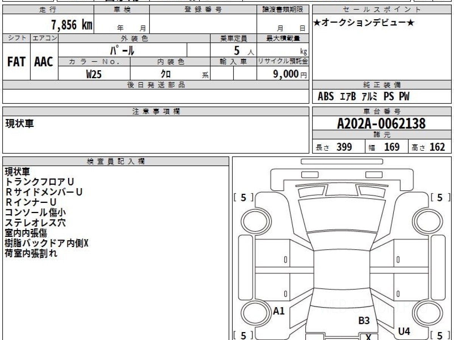
Task: Click the クロ interior color value
Action: (166, 74)
